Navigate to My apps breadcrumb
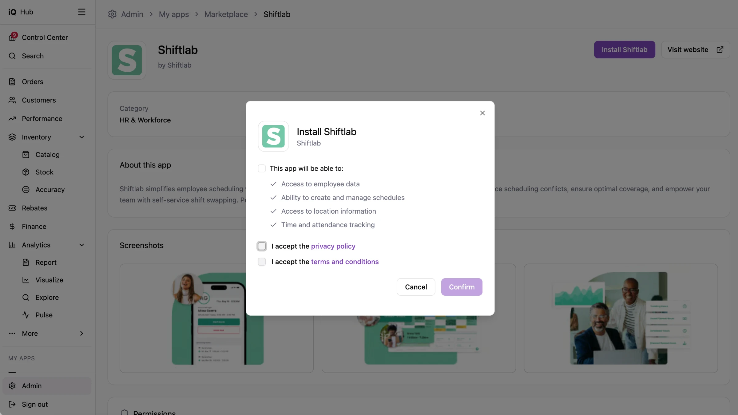Viewport: 738px width, 415px height. 174,14
